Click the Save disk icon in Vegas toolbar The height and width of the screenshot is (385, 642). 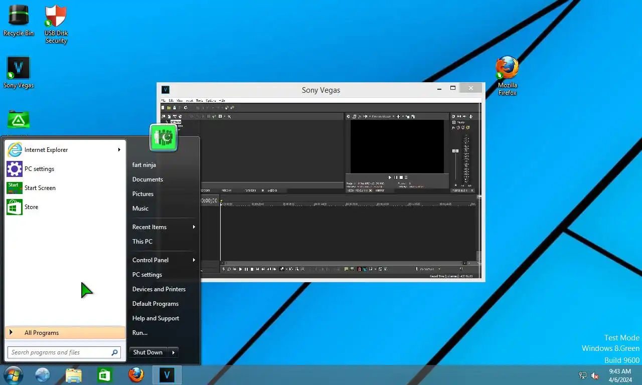175,107
